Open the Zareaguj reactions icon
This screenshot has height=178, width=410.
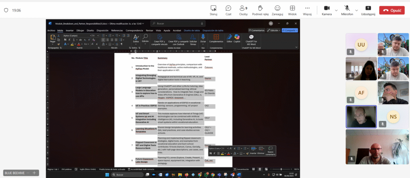click(x=277, y=8)
